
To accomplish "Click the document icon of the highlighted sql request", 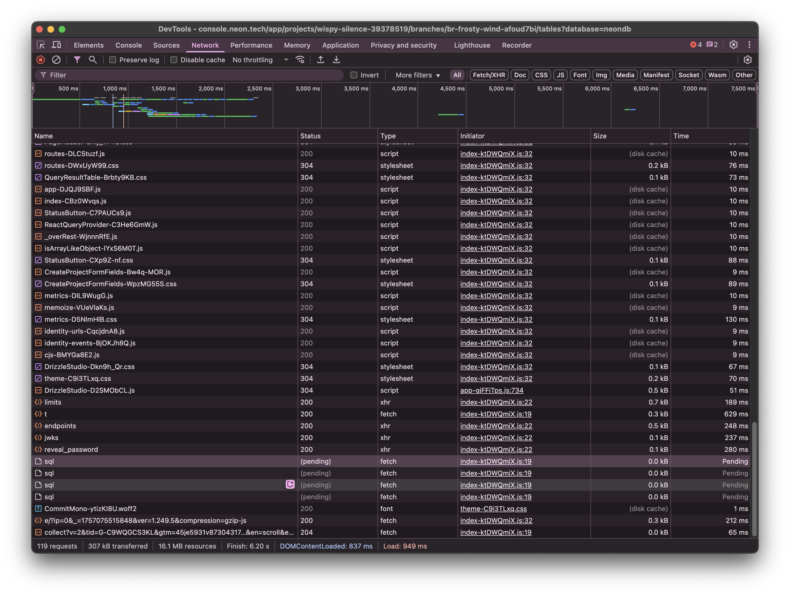I will (38, 461).
